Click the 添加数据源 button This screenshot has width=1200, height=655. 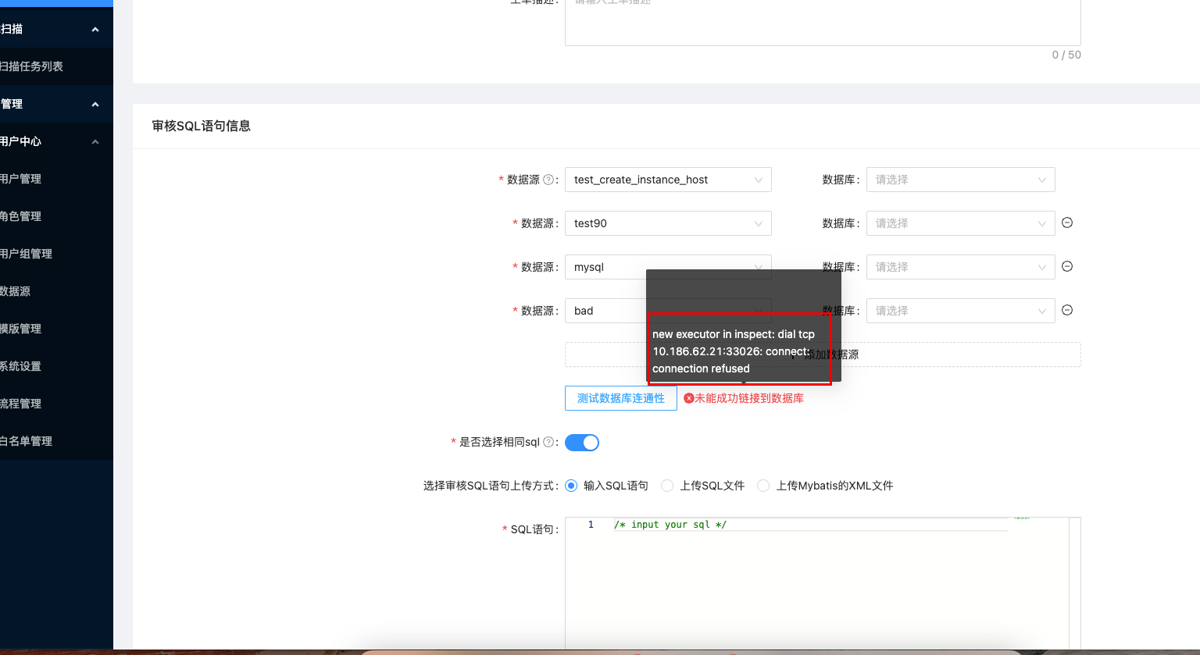tap(823, 354)
